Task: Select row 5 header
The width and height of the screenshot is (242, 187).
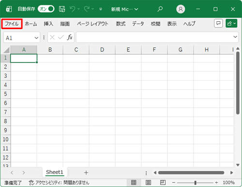Action: click(5, 94)
